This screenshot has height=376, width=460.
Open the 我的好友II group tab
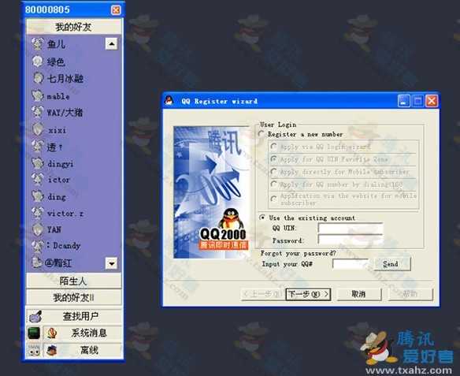click(73, 298)
